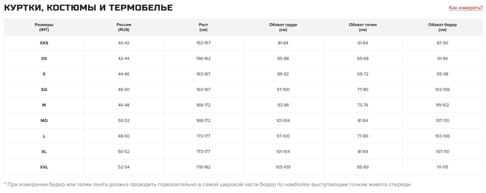Open the "Как измерять?" link
The width and height of the screenshot is (486, 193).
click(x=465, y=8)
